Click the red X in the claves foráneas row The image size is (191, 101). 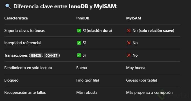click(x=129, y=30)
